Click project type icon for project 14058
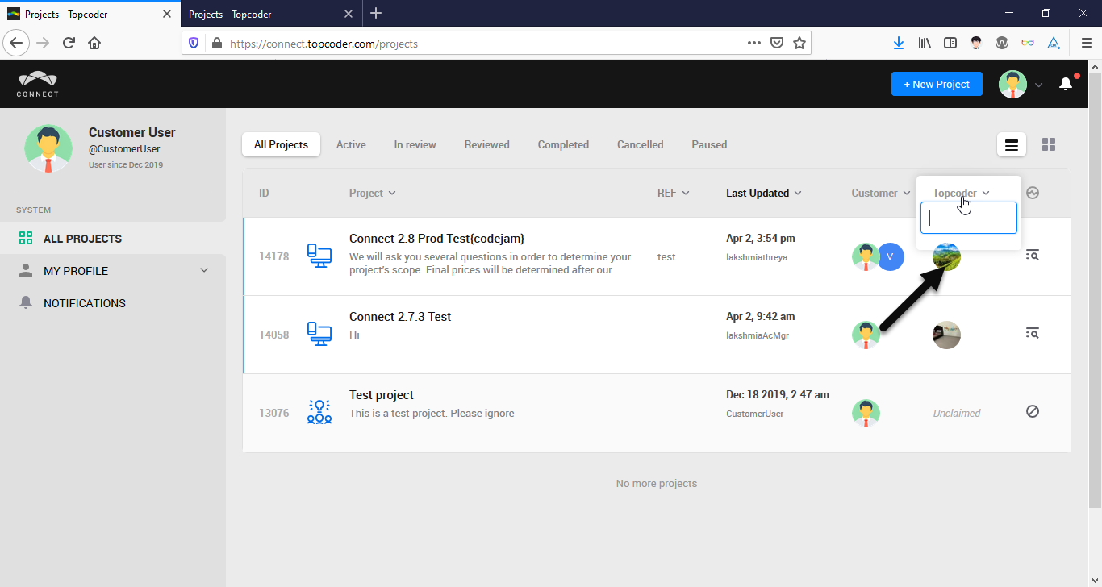The height and width of the screenshot is (587, 1102). coord(319,334)
